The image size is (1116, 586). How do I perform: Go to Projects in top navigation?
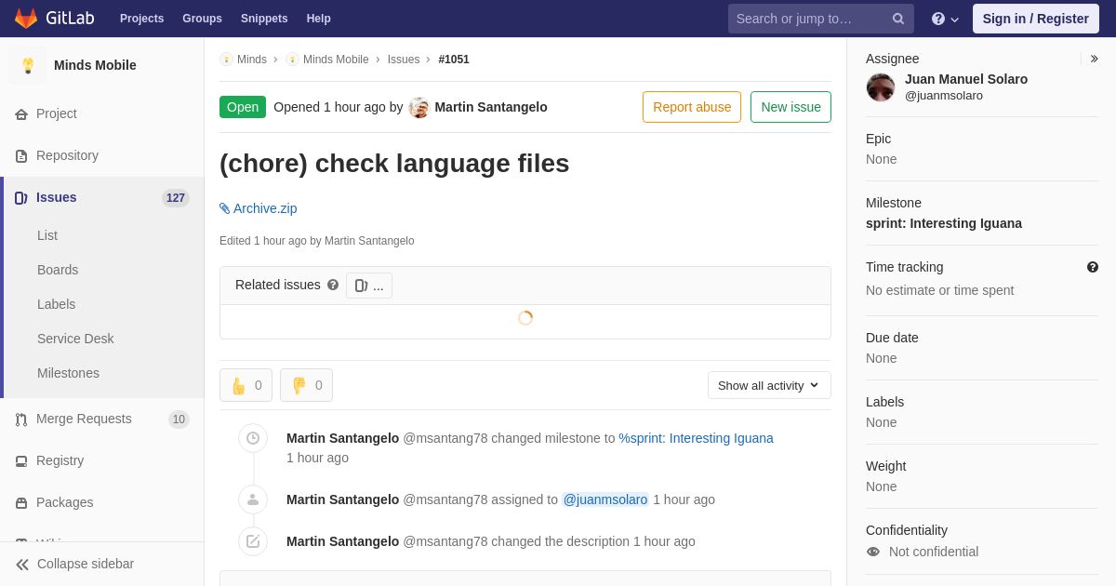pyautogui.click(x=141, y=19)
